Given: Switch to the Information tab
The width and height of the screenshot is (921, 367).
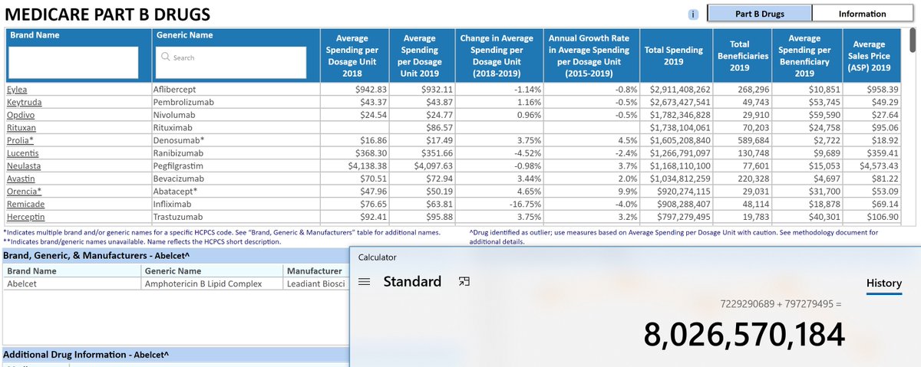Looking at the screenshot, I should coord(862,14).
